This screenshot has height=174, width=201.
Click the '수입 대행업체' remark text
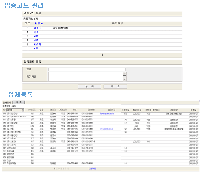point(60,28)
